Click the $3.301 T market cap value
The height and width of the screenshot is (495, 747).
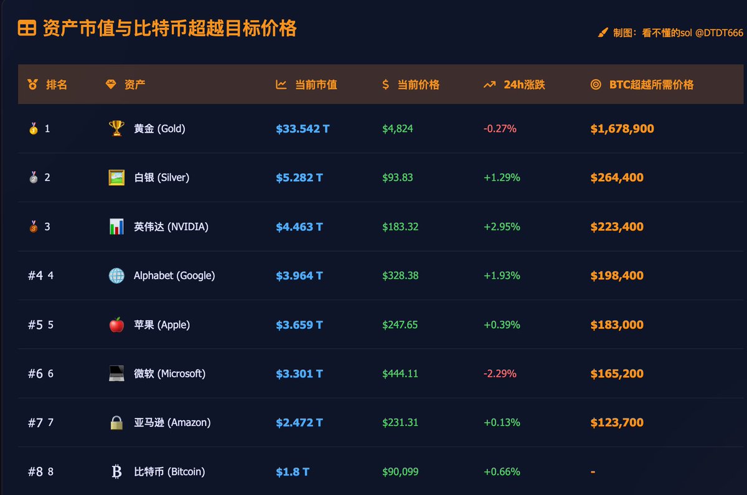pyautogui.click(x=299, y=374)
